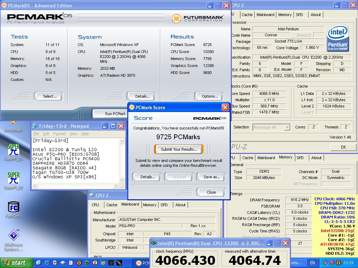The height and width of the screenshot is (268, 358).
Task: Switch to CPU tab in Mainboard CPU-Z window
Action: 95,205
